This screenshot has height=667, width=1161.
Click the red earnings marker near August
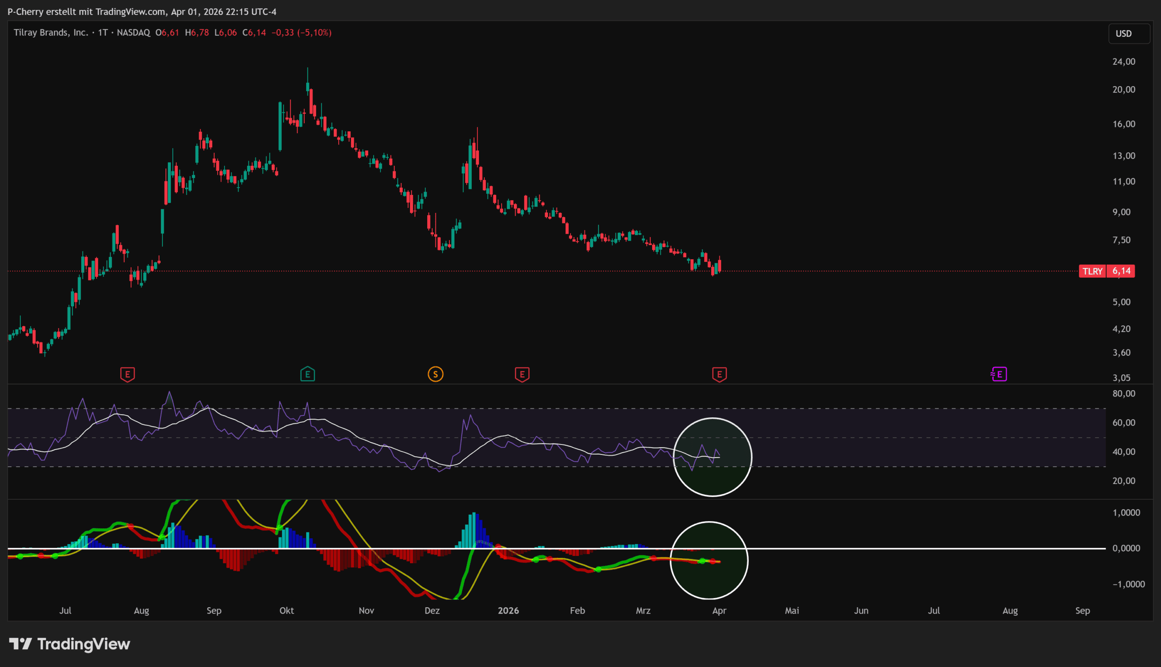coord(127,374)
